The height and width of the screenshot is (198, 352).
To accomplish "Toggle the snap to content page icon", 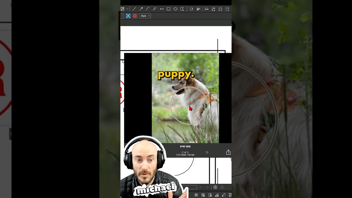I will click(x=210, y=195).
